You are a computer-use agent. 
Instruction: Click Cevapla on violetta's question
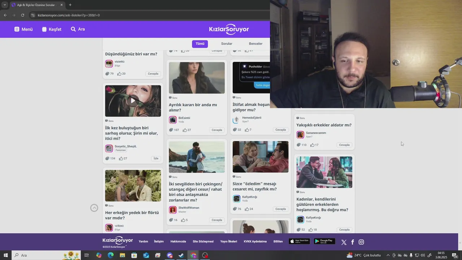pyautogui.click(x=153, y=74)
